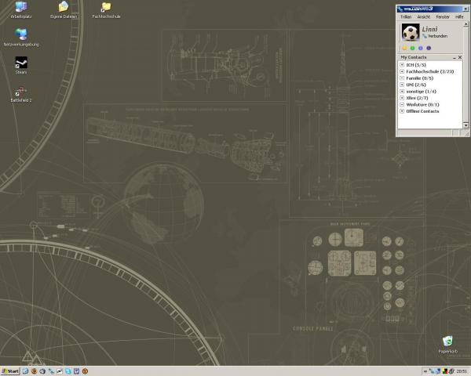Screen dimensions: 471x376
Task: Launch the blue Thunderbird-like quick launch icon
Action: point(42,371)
